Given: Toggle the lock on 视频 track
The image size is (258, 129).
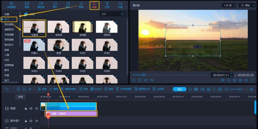Looking at the screenshot, I should coord(26,108).
